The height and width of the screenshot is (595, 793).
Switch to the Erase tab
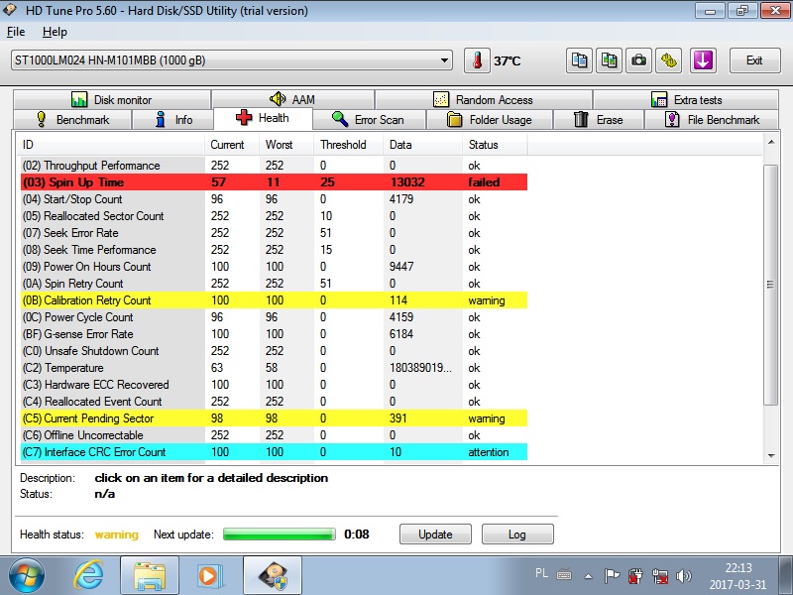(599, 120)
